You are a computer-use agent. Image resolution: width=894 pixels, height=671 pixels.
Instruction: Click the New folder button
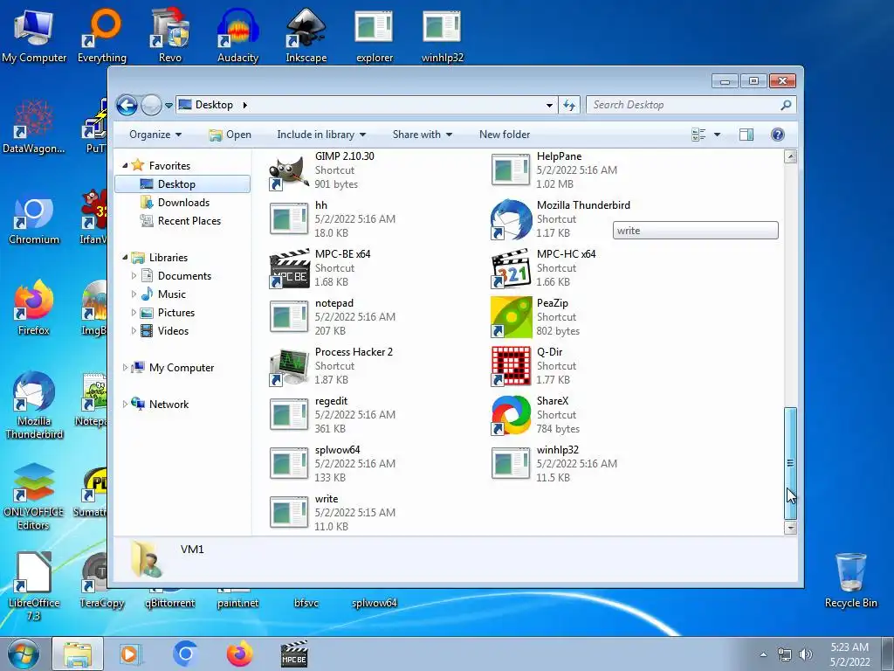point(505,135)
